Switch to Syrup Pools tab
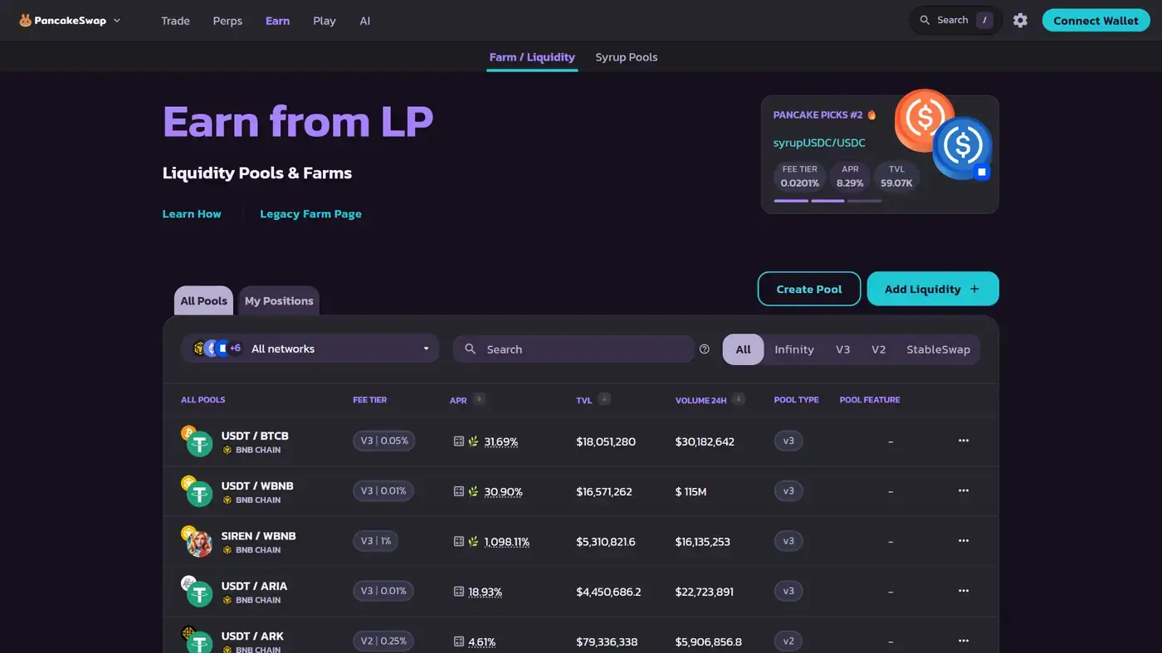Image resolution: width=1162 pixels, height=653 pixels. pos(626,57)
